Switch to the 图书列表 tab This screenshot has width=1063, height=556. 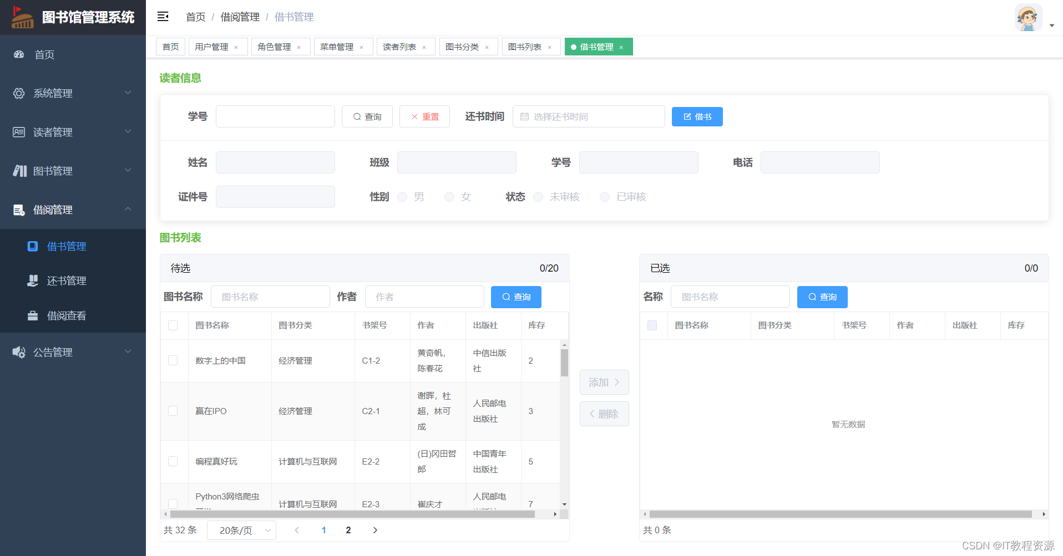pyautogui.click(x=524, y=47)
